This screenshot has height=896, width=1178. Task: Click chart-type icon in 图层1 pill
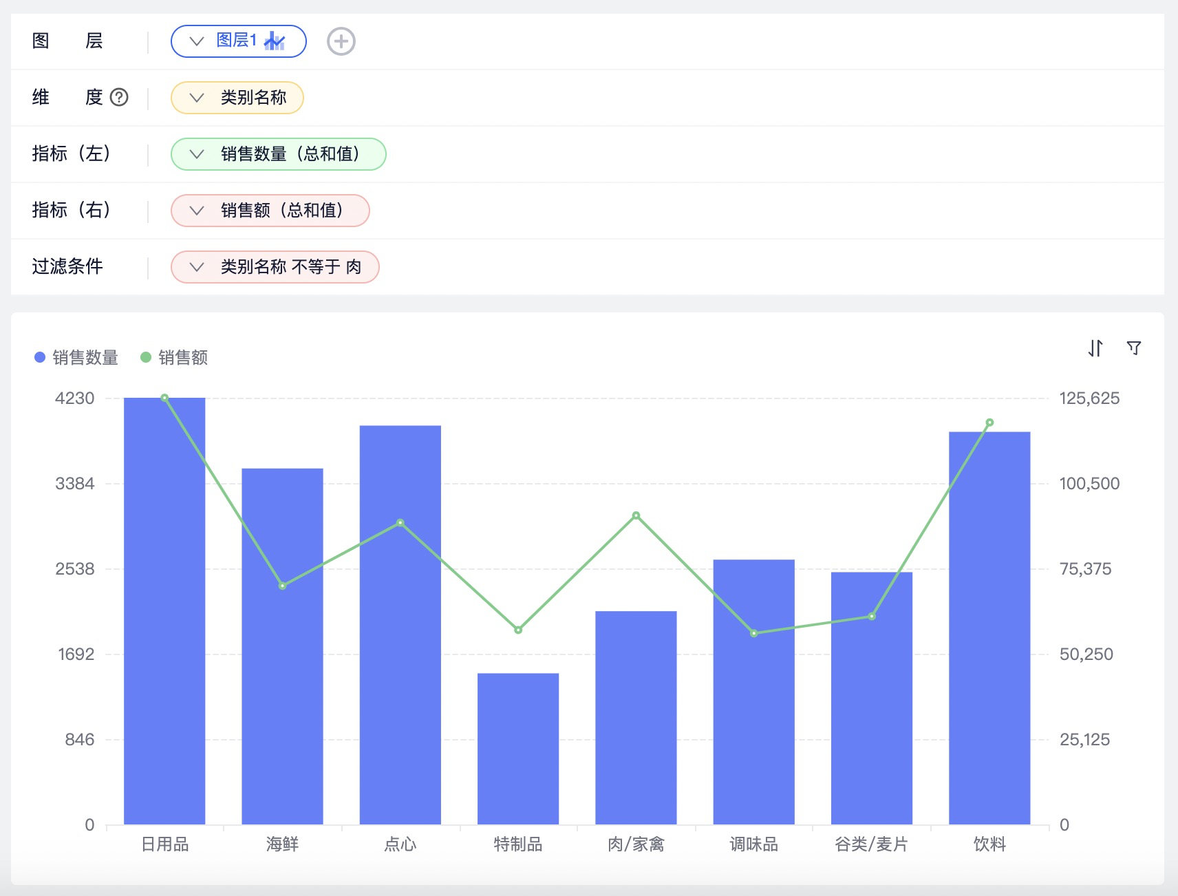pyautogui.click(x=275, y=41)
